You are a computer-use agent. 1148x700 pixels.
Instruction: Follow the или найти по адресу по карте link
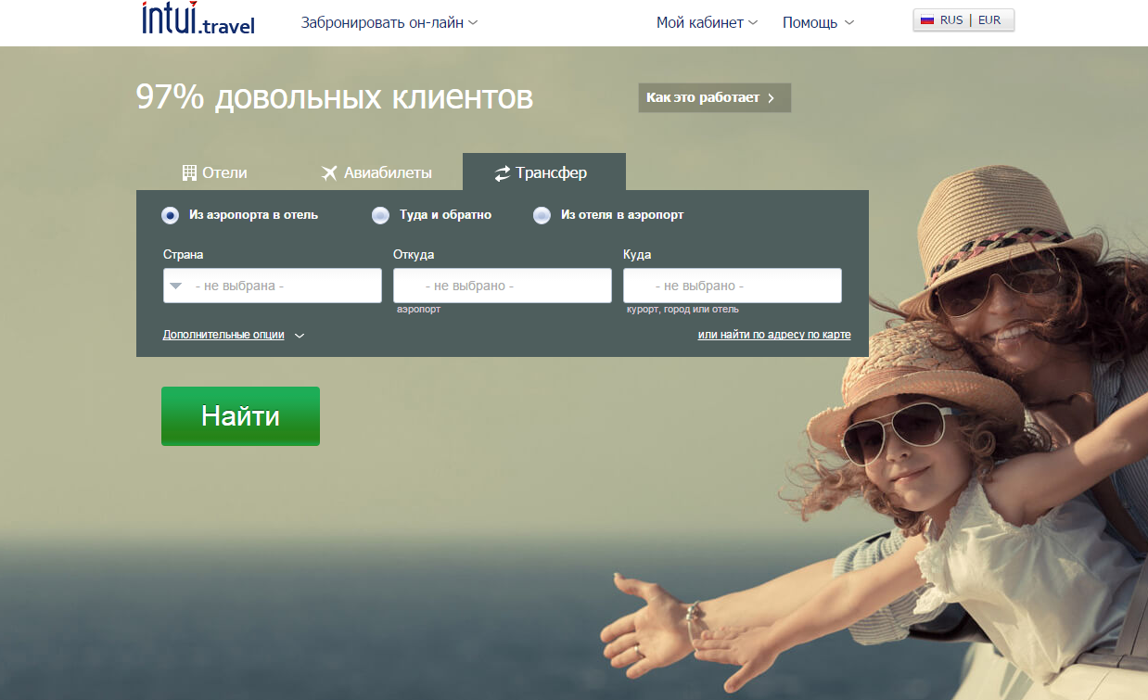click(774, 335)
